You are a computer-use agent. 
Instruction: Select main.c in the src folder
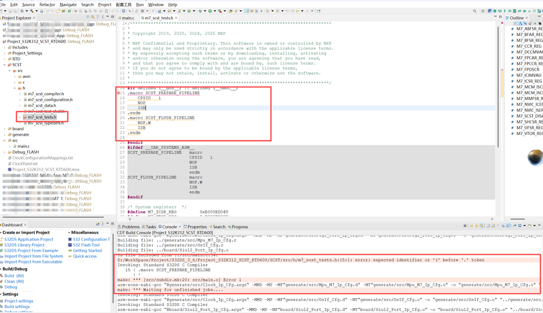[x=23, y=146]
